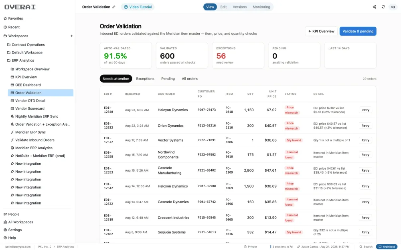Open the v3 version selector
Image resolution: width=401 pixels, height=250 pixels.
point(393,7)
